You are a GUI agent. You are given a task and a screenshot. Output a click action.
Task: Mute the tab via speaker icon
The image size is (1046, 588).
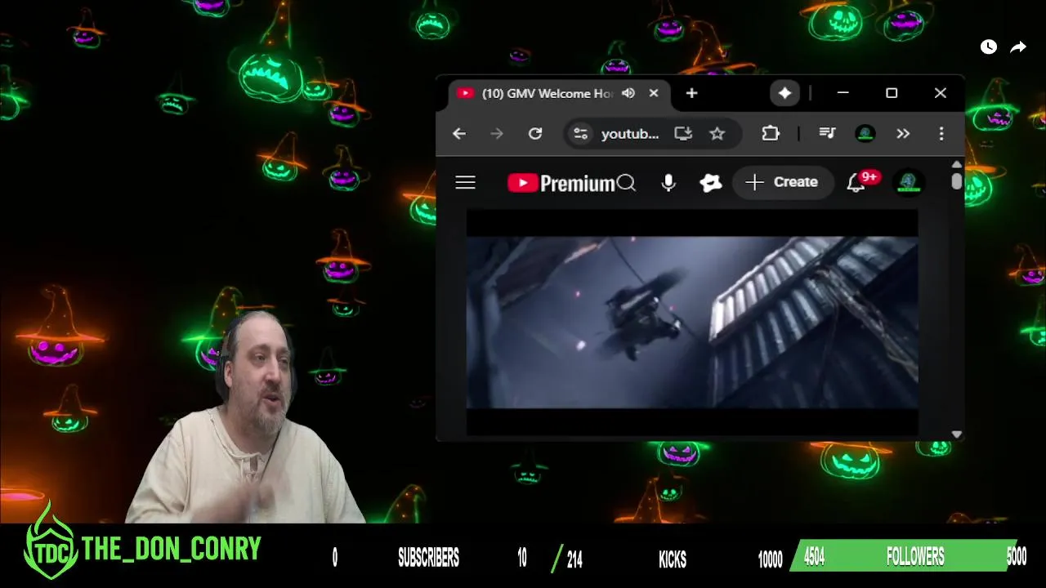click(628, 93)
